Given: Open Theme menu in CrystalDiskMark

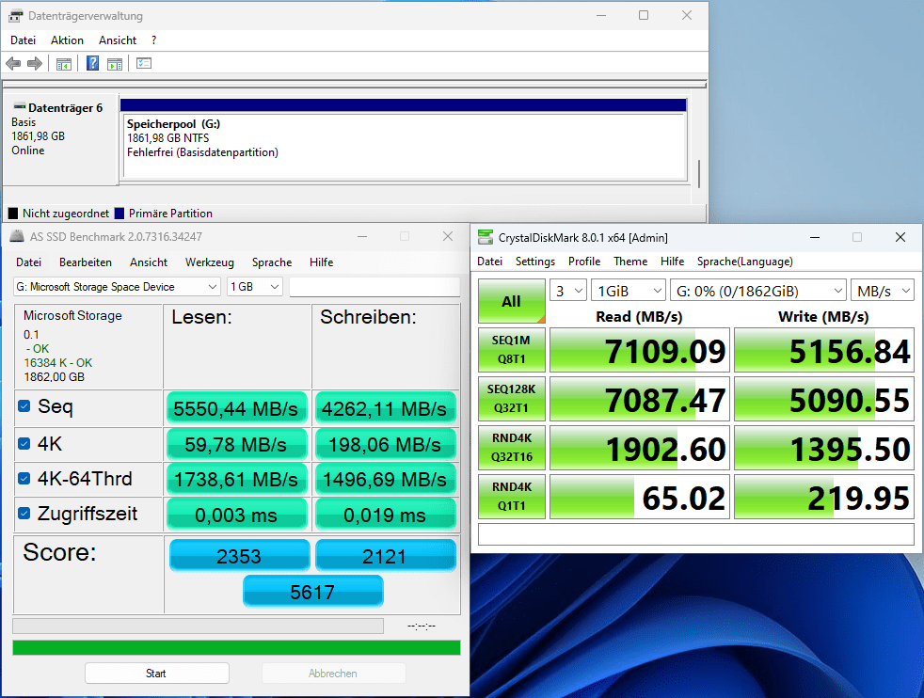Looking at the screenshot, I should 629,261.
